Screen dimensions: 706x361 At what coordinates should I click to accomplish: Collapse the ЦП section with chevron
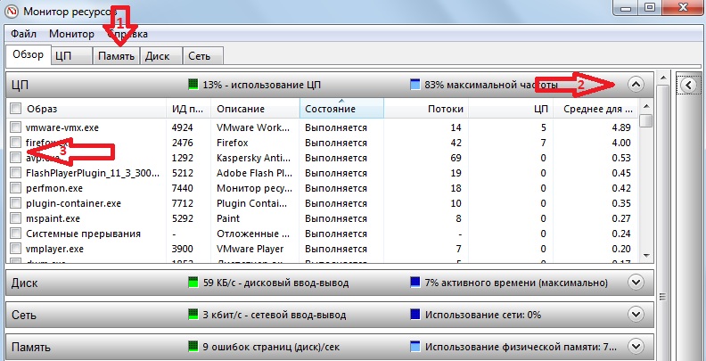click(x=636, y=84)
